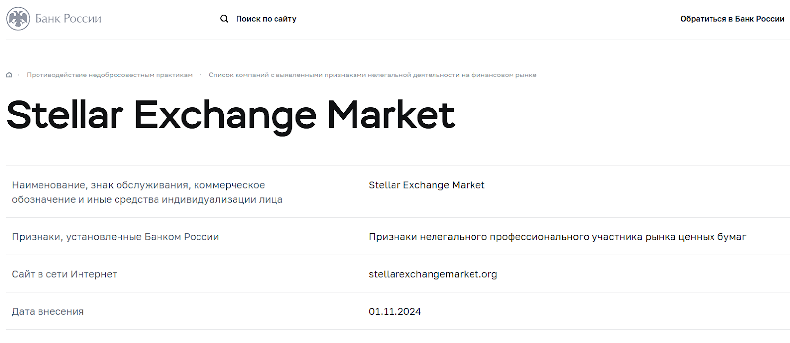The width and height of the screenshot is (790, 343).
Task: Click the date value 01.11.2024
Action: click(x=395, y=312)
